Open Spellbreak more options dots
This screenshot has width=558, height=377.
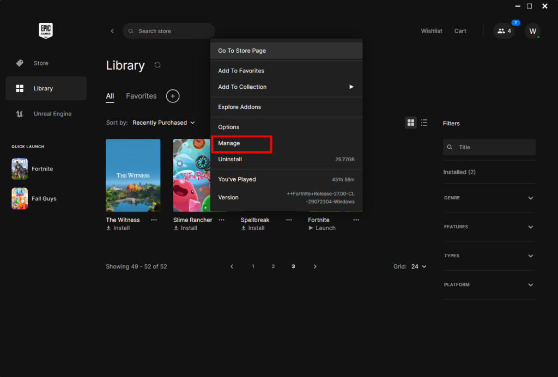pyautogui.click(x=289, y=220)
